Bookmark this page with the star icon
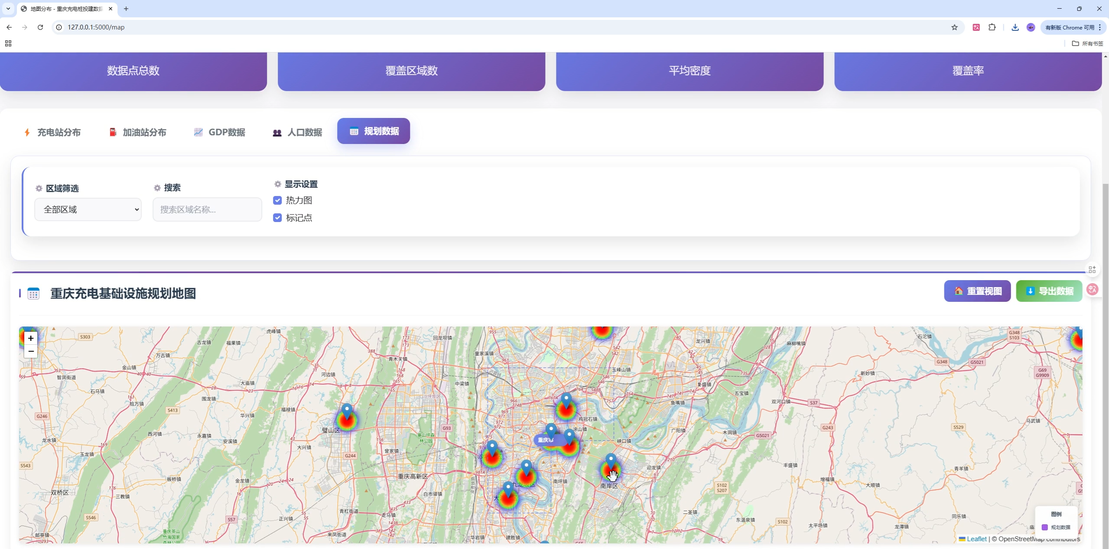Viewport: 1109px width, 549px height. click(954, 27)
